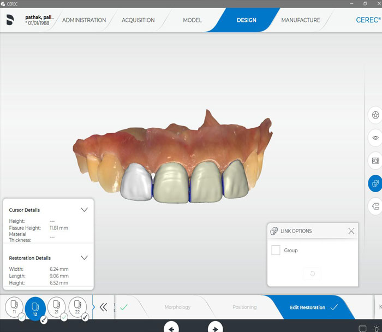This screenshot has width=382, height=332.
Task: Go back with the left arrow button
Action: [x=171, y=328]
